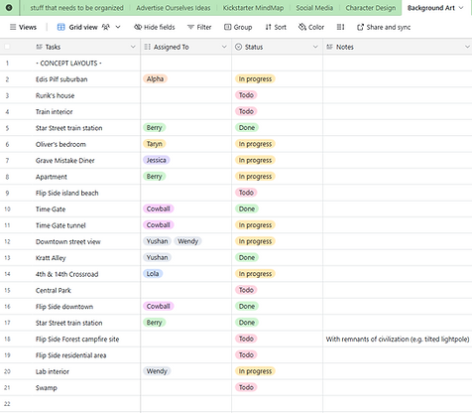The width and height of the screenshot is (472, 413).
Task: Select the '4th & 14th Crossroad' task cell
Action: pyautogui.click(x=86, y=274)
